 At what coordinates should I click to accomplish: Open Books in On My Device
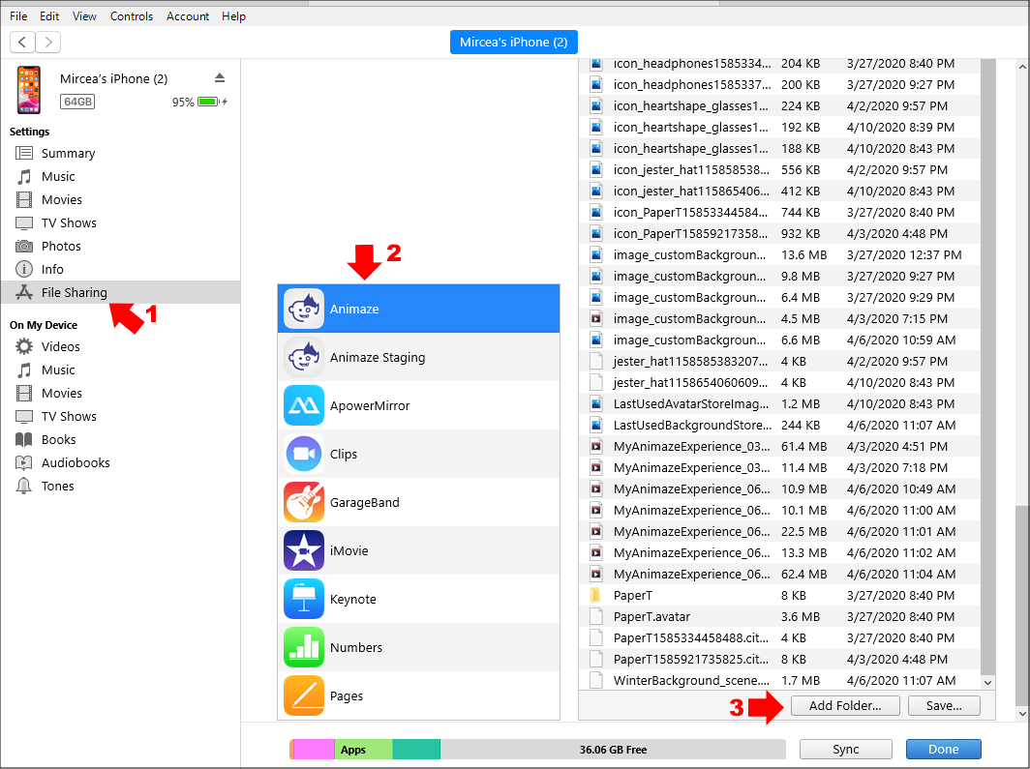coord(58,439)
